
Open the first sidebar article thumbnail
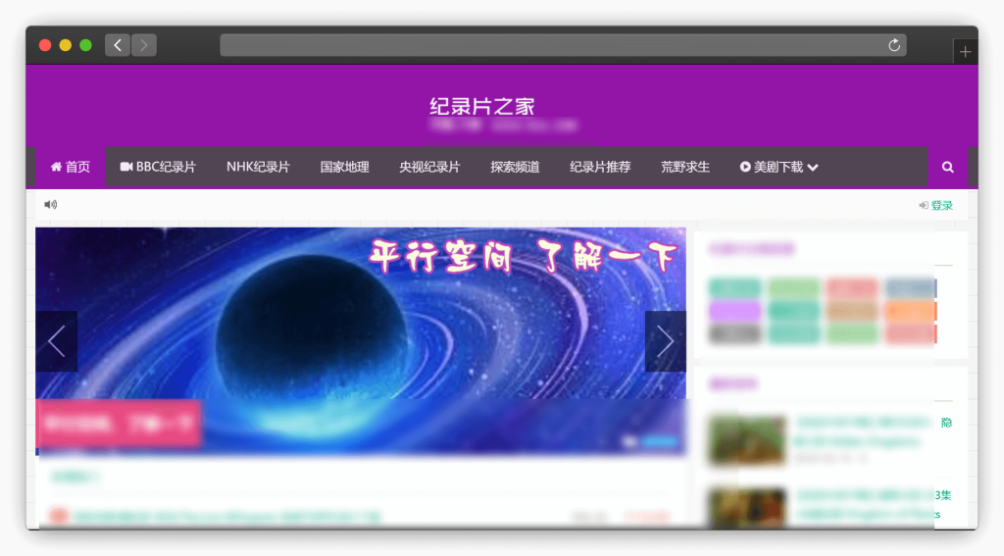pos(747,439)
